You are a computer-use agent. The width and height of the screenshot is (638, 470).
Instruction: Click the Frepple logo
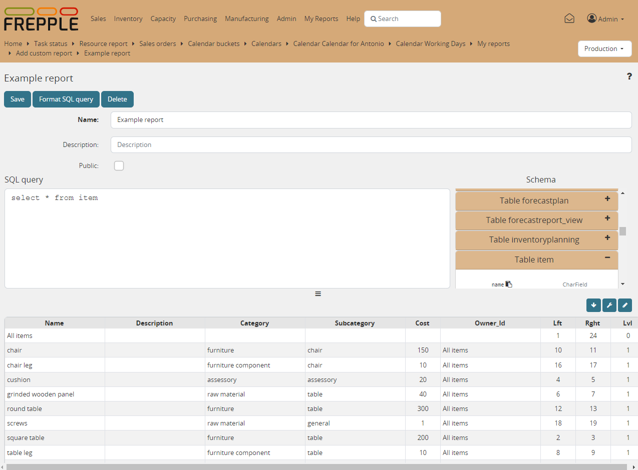40,18
